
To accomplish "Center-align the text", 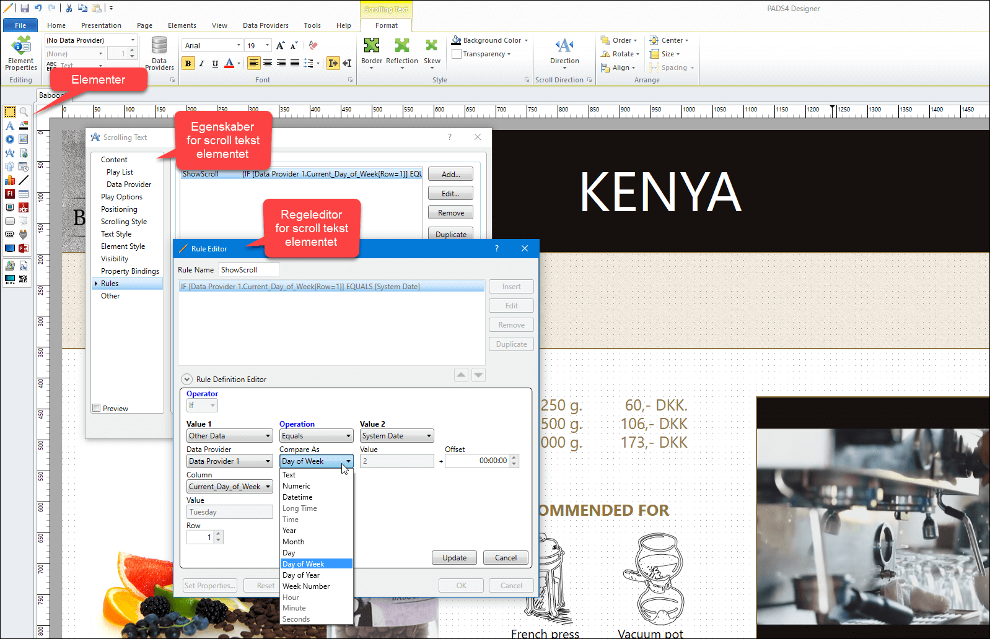I will (268, 63).
